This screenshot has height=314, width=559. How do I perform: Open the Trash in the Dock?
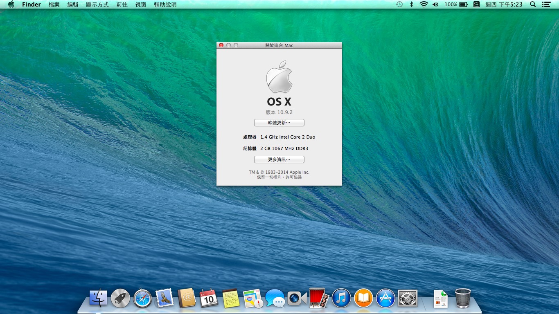click(x=463, y=298)
